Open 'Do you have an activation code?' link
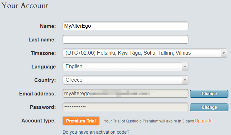 coord(96,132)
